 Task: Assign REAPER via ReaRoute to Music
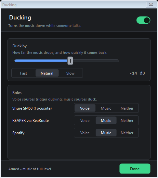click(x=106, y=120)
